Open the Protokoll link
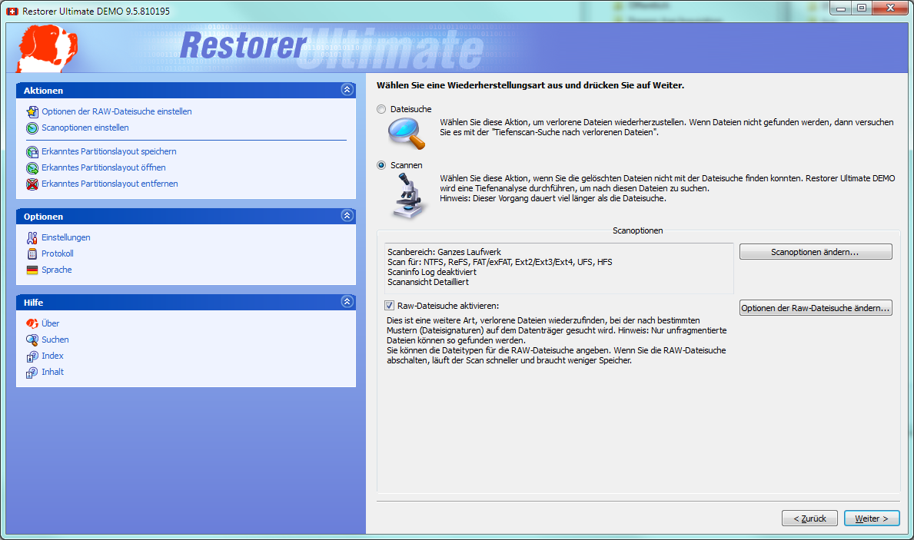 point(57,254)
